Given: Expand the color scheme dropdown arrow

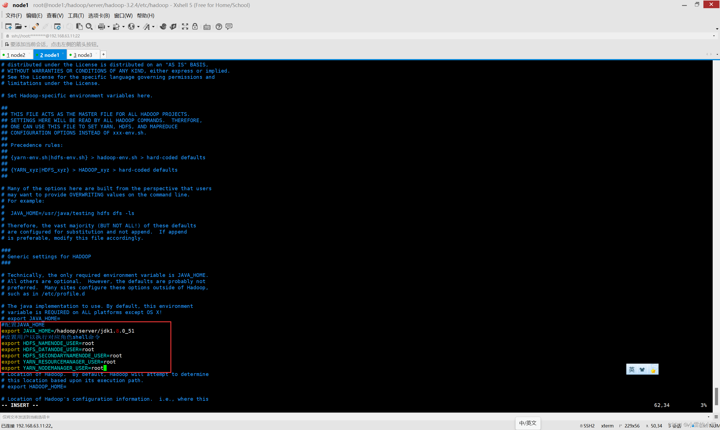Looking at the screenshot, I should point(124,27).
